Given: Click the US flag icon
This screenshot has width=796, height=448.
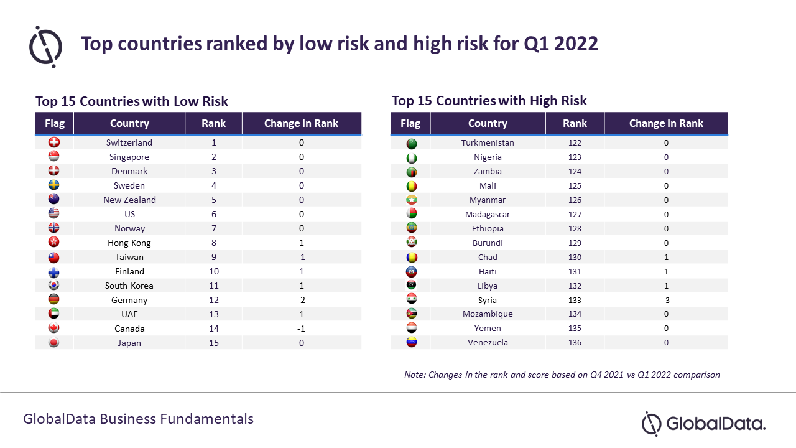Looking at the screenshot, I should coord(54,214).
